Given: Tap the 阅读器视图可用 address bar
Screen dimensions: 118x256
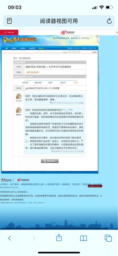Looking at the screenshot, I should pos(59,21).
